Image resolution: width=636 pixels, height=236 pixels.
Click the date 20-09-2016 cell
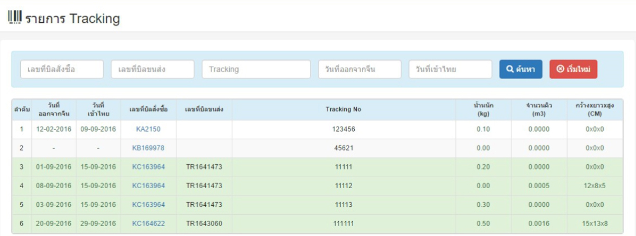54,224
